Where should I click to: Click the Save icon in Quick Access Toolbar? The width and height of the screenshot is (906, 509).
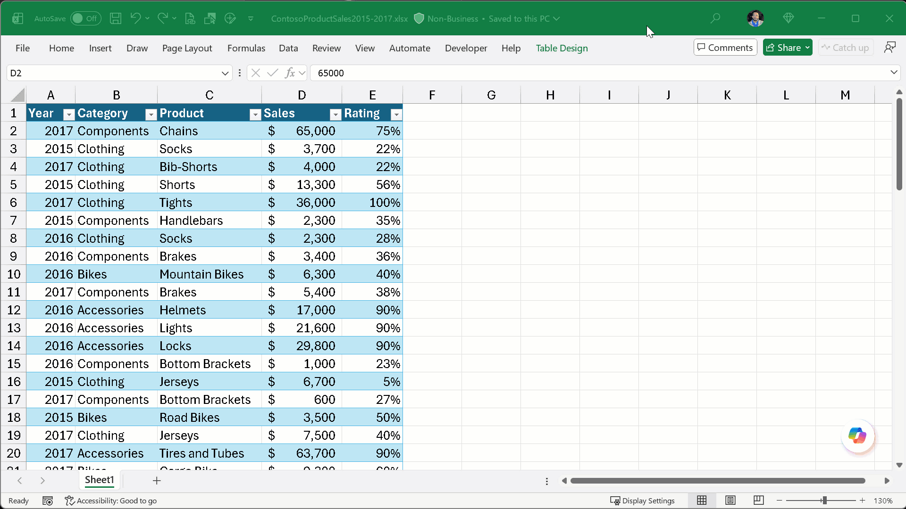[116, 18]
